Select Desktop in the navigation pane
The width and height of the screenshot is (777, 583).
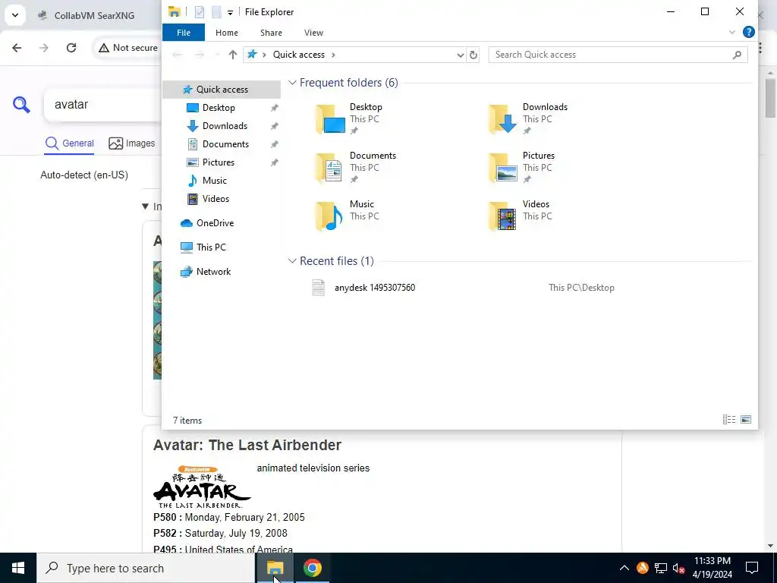[x=219, y=108]
